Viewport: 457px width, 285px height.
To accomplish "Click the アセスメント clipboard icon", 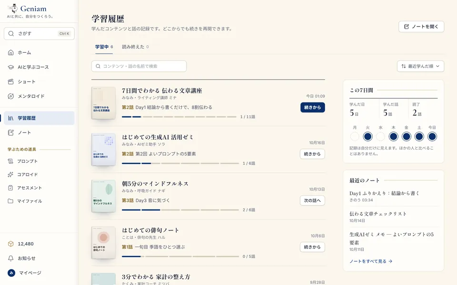I will tap(10, 188).
